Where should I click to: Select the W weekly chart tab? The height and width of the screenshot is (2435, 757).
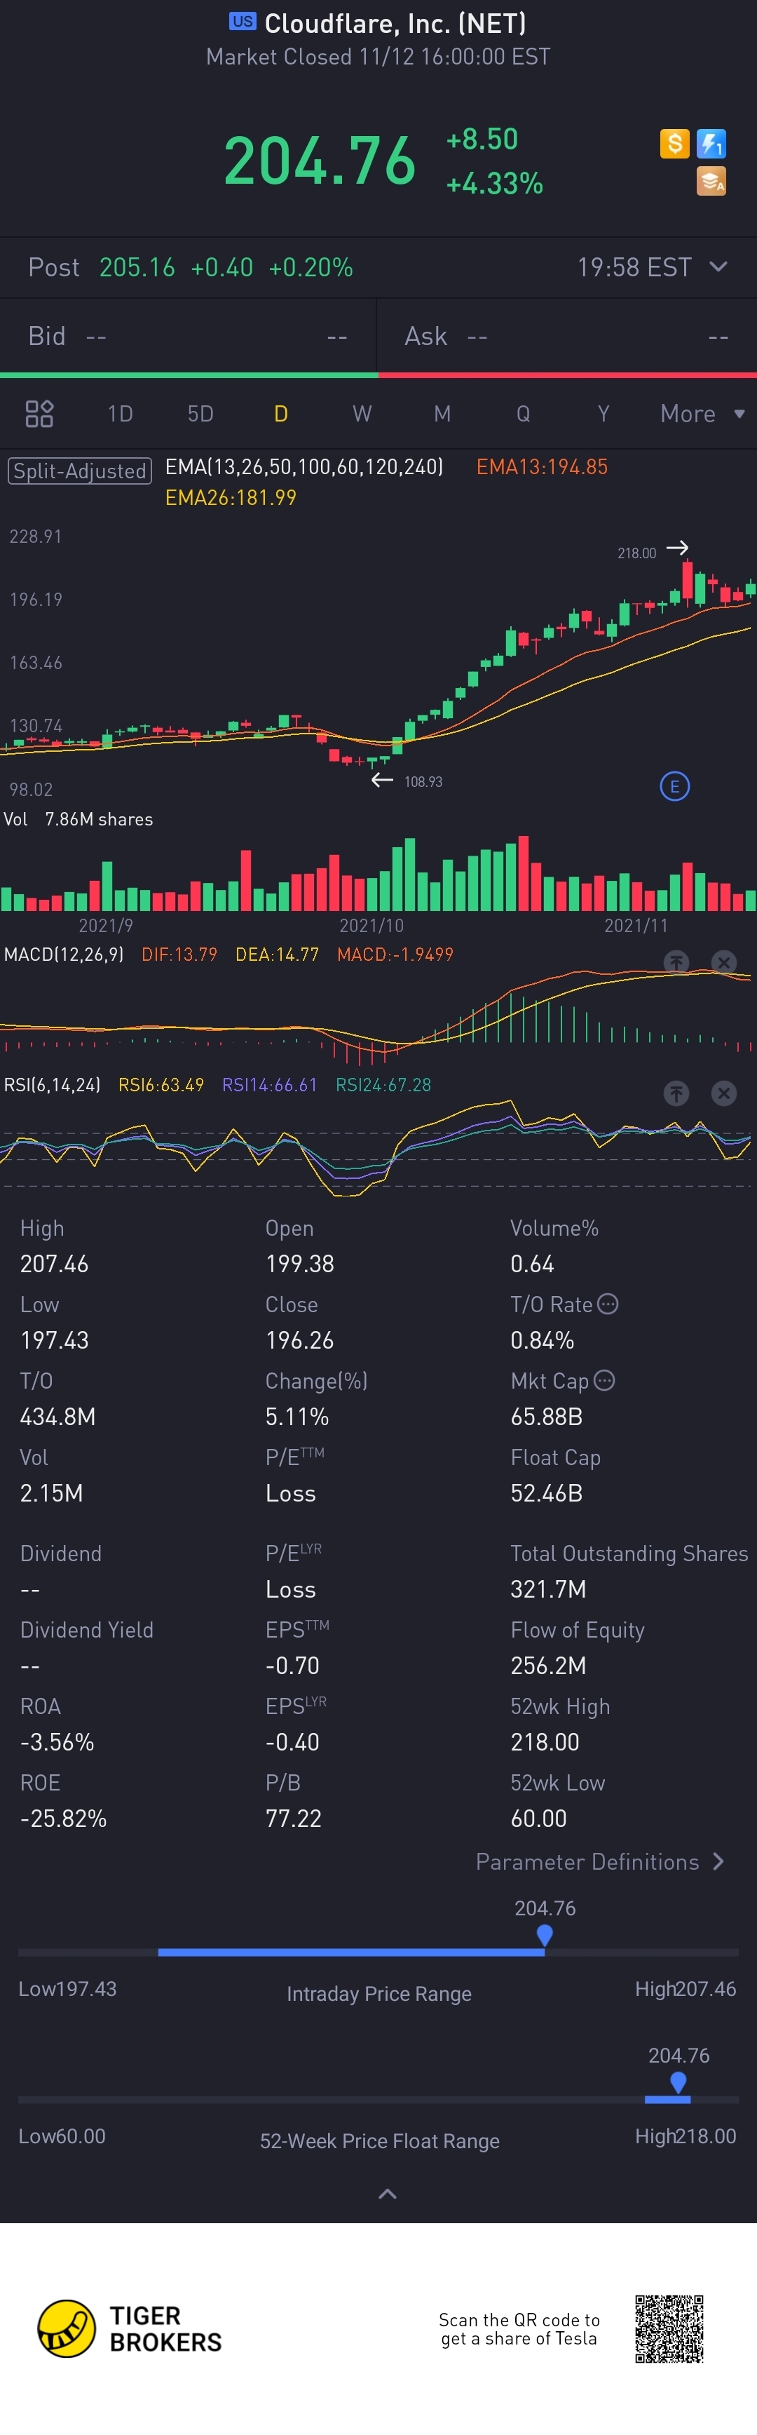coord(362,413)
